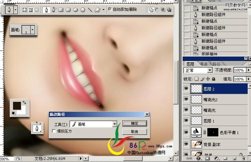Confirm with 确定 button in dialog
The image size is (251, 162).
[x=134, y=123]
